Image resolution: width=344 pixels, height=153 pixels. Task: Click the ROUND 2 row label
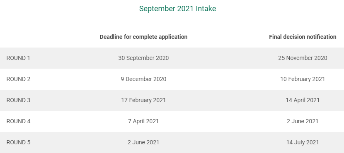18,79
